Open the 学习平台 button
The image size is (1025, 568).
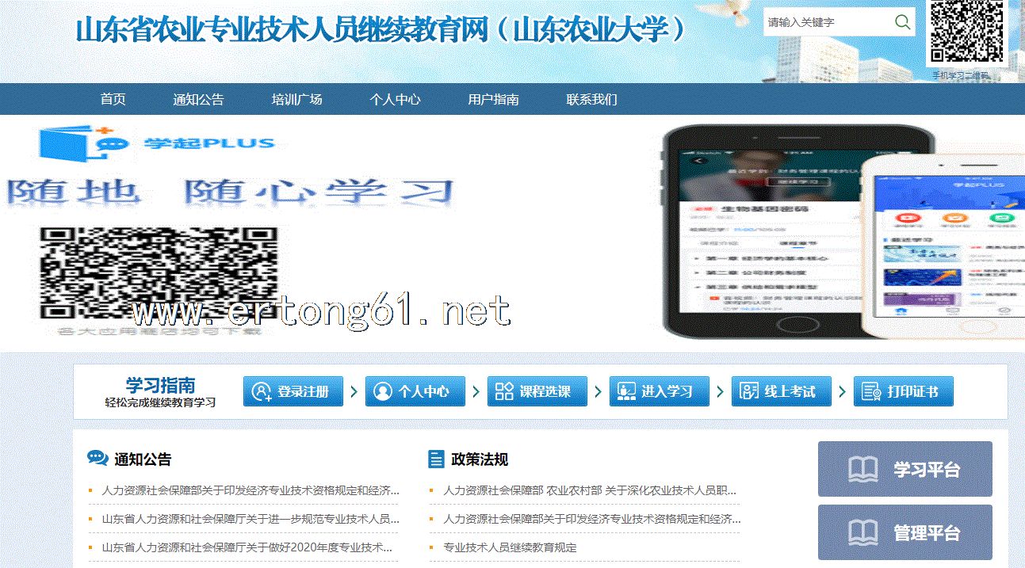[x=905, y=469]
